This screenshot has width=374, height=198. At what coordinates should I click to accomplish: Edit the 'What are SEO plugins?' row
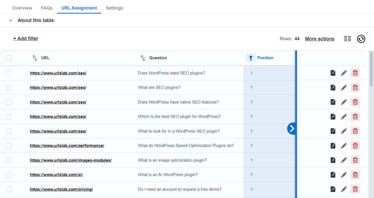[344, 87]
